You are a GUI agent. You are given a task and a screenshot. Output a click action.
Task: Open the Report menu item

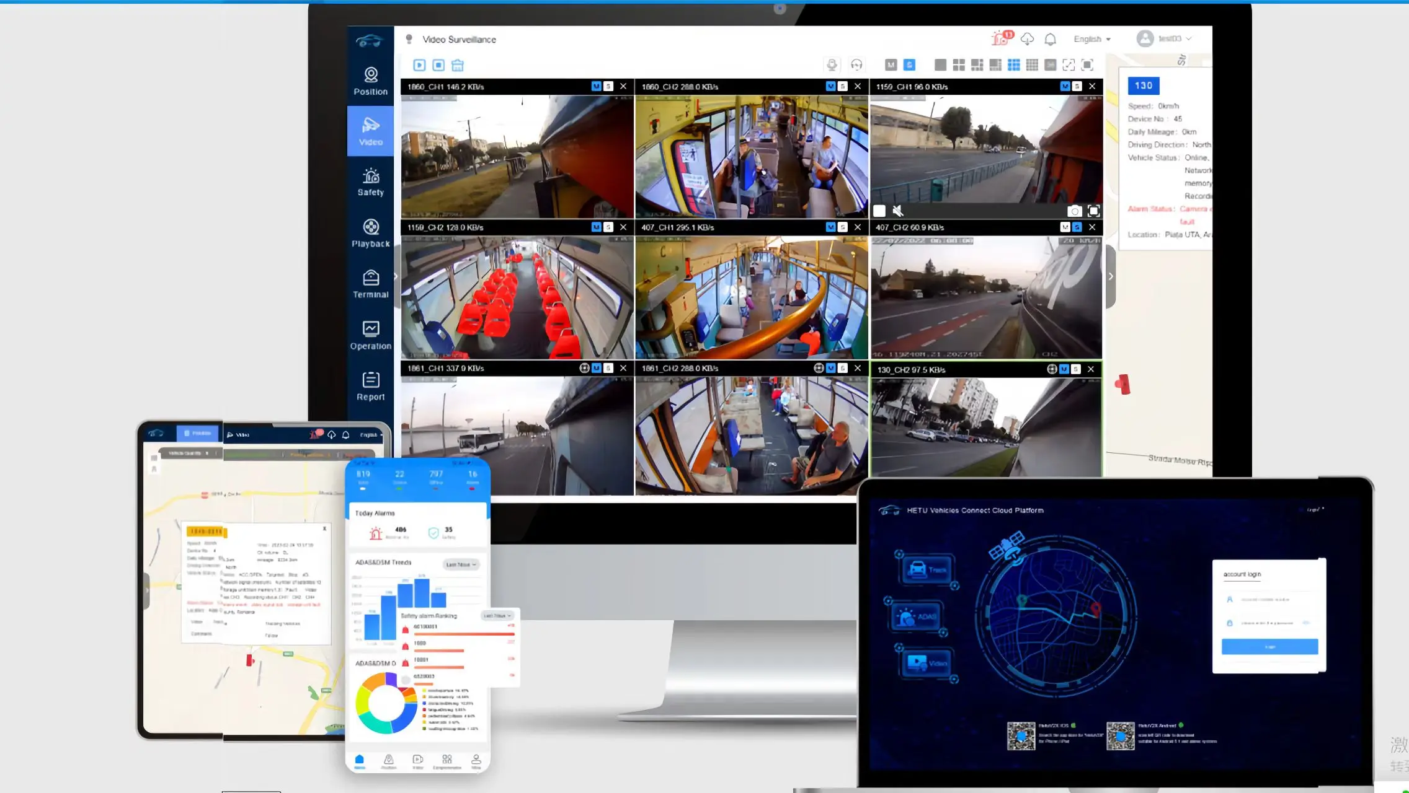370,387
